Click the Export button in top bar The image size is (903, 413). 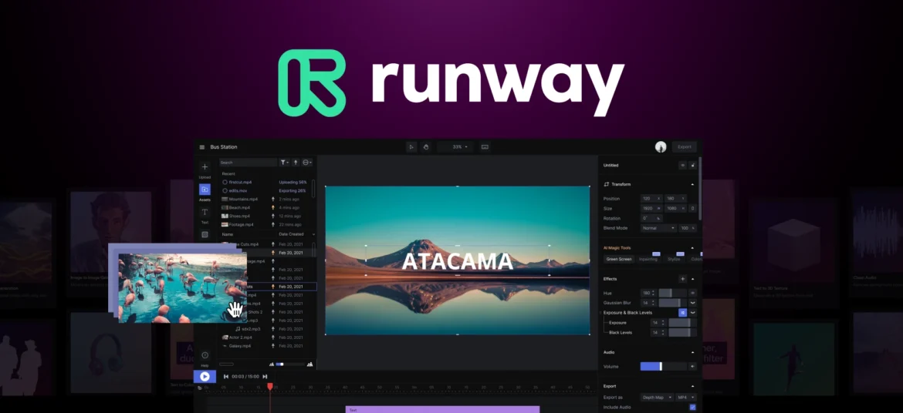point(684,146)
